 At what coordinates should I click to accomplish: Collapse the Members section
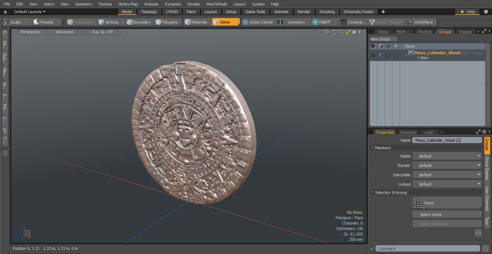372,148
